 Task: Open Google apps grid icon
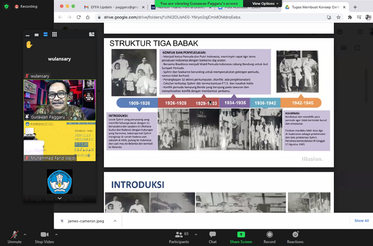coord(360,32)
